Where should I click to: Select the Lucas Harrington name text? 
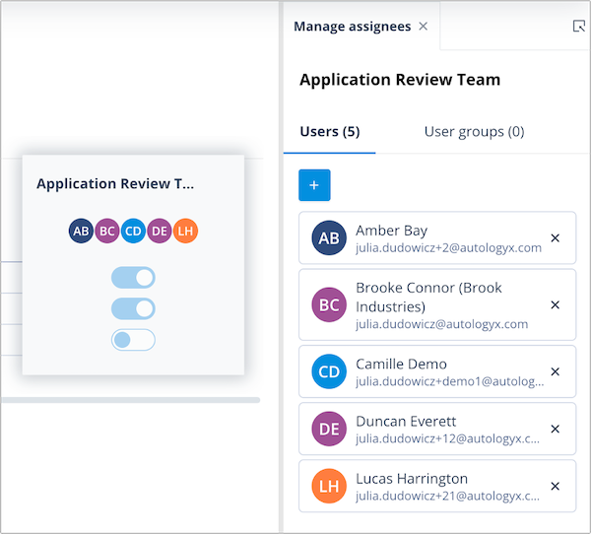412,479
